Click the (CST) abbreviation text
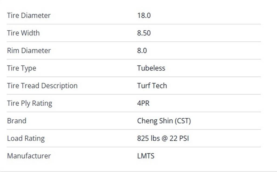The height and width of the screenshot is (172, 277). click(183, 121)
